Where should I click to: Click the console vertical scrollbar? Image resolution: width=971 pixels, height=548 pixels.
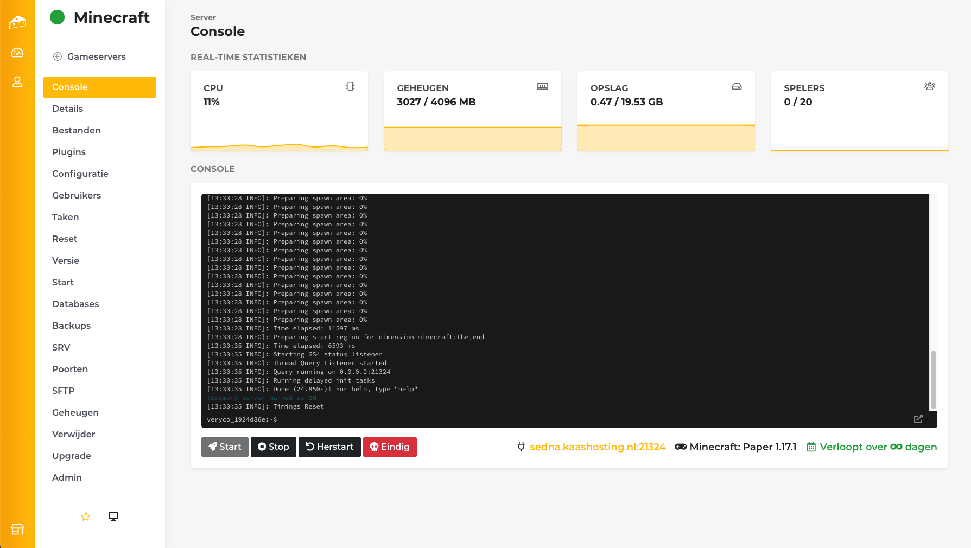(933, 379)
